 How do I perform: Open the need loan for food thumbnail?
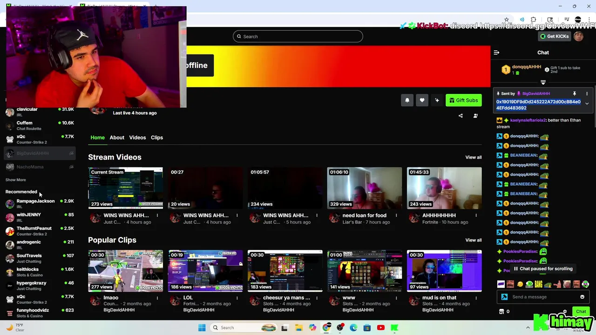365,188
